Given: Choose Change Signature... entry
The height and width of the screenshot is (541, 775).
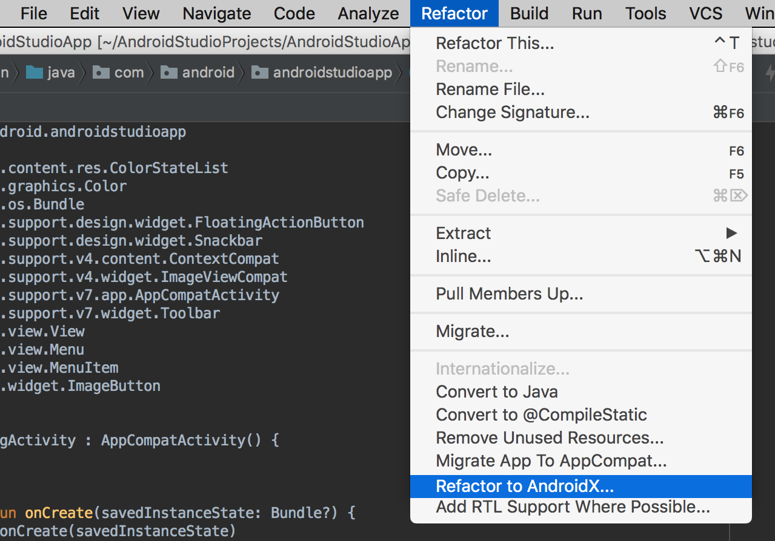Looking at the screenshot, I should 512,113.
